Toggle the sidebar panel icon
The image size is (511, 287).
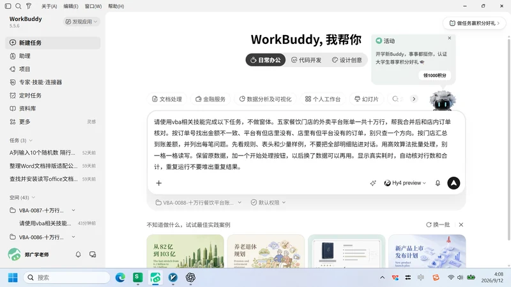(8, 6)
